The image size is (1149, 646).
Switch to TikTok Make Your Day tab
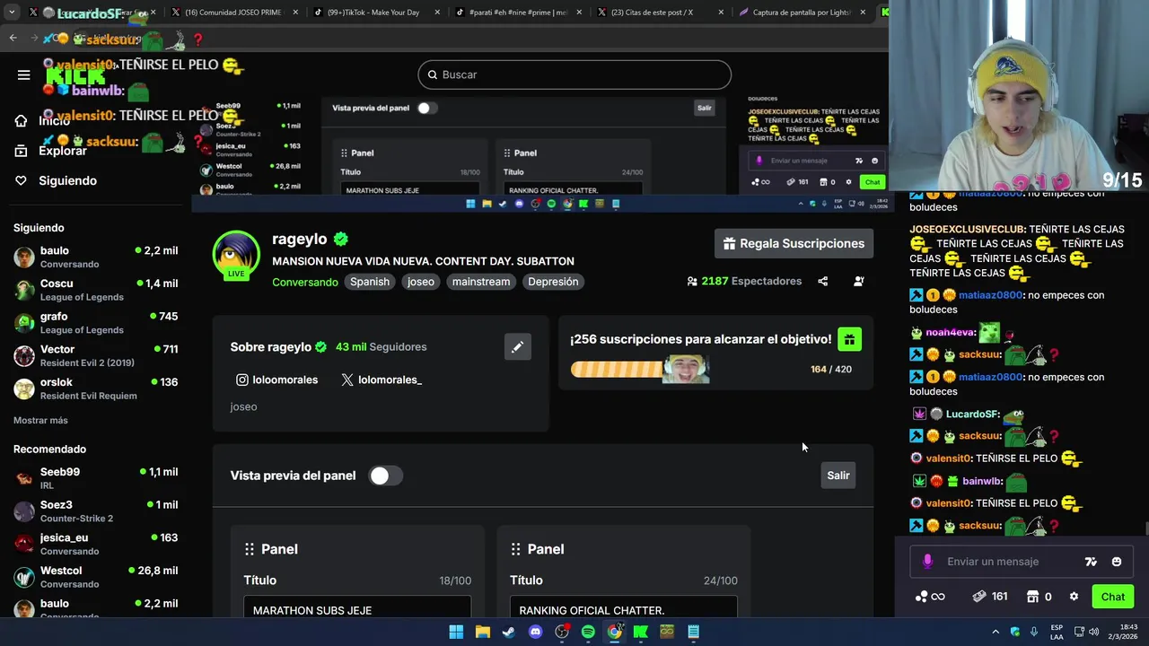(378, 13)
